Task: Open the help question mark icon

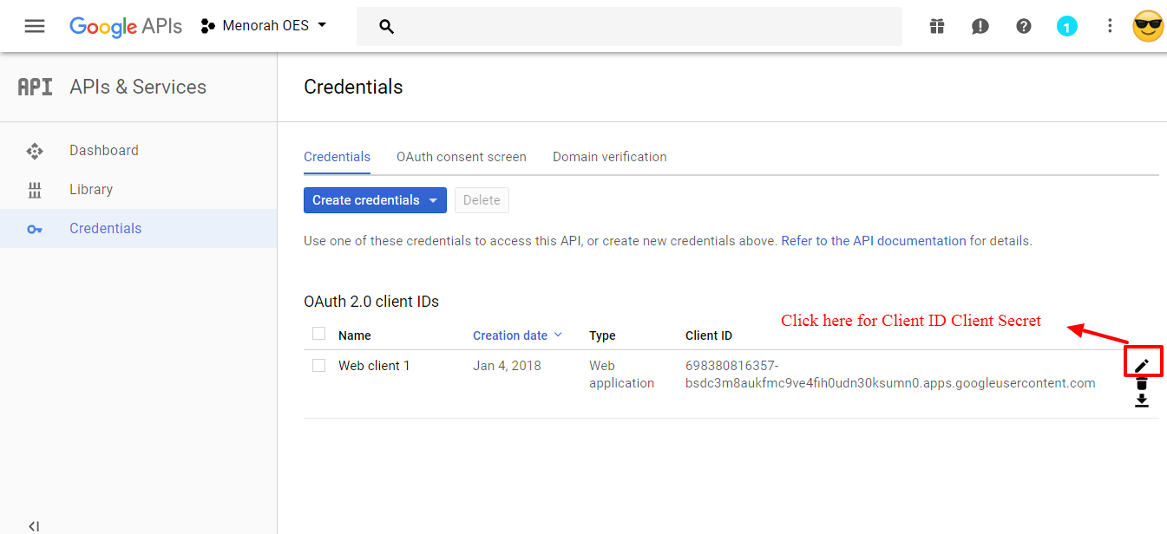Action: 1024,26
